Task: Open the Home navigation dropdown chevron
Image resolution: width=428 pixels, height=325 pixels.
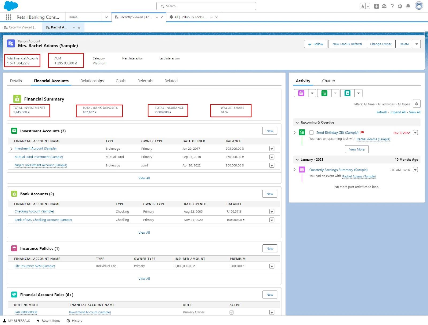Action: pyautogui.click(x=106, y=17)
